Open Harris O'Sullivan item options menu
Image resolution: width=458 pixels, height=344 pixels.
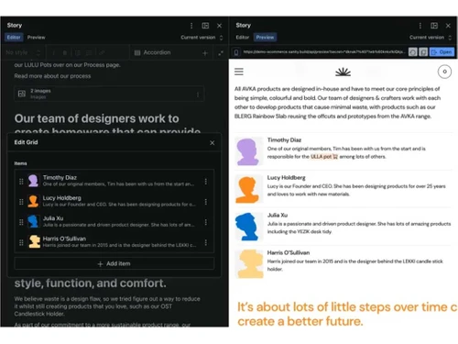206,242
